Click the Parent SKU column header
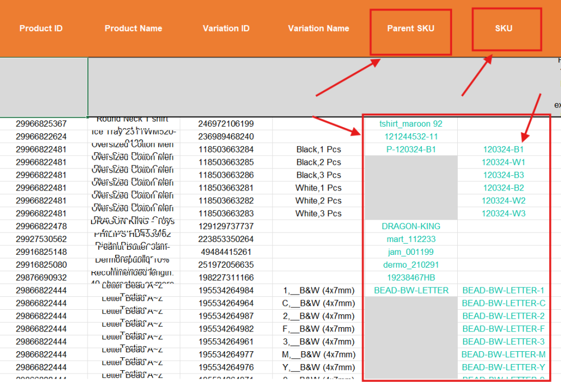The width and height of the screenshot is (561, 382). pos(411,29)
